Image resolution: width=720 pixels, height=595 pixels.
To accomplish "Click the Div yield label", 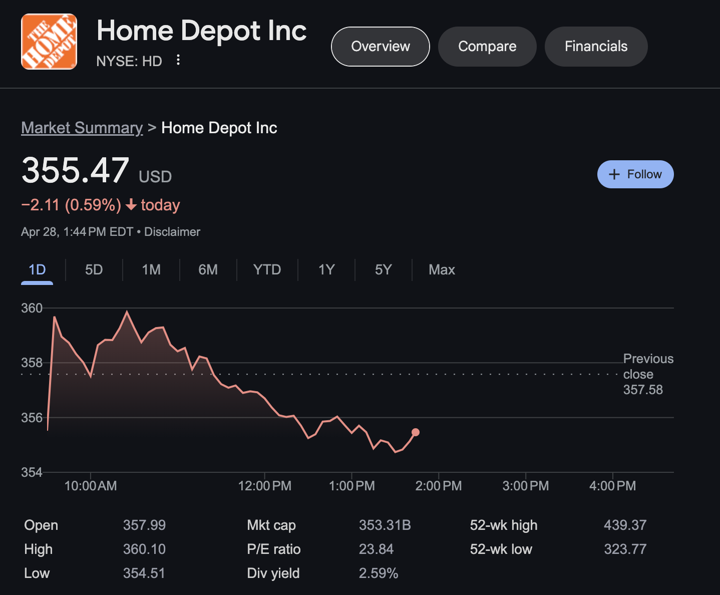I will [x=273, y=573].
